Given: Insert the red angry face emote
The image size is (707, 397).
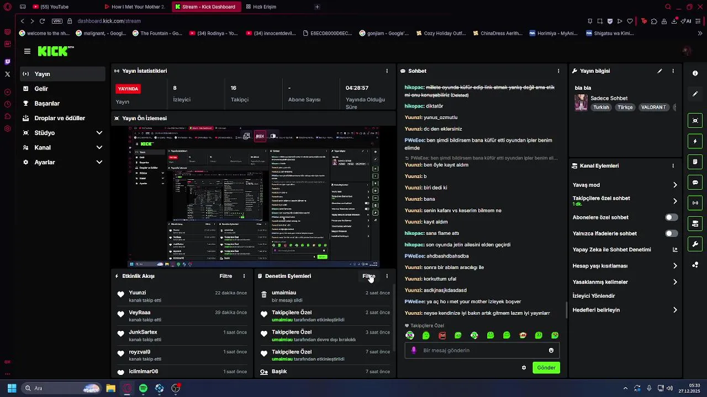Looking at the screenshot, I should [x=442, y=335].
